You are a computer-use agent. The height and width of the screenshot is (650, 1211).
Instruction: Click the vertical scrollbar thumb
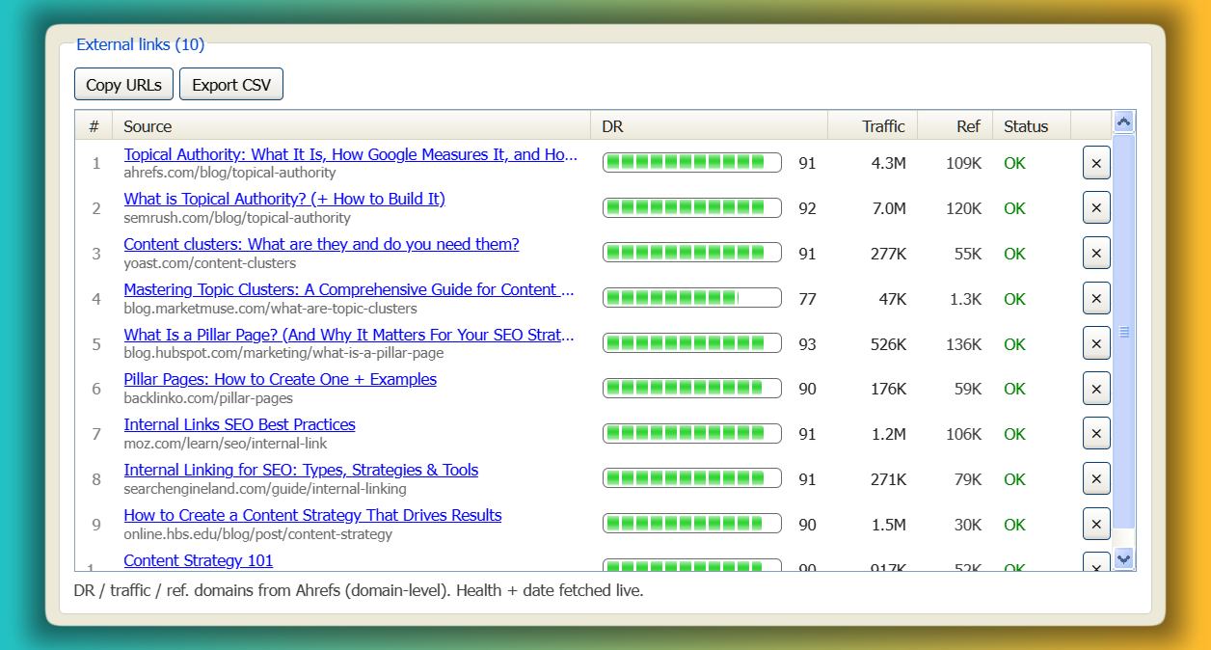click(1123, 331)
